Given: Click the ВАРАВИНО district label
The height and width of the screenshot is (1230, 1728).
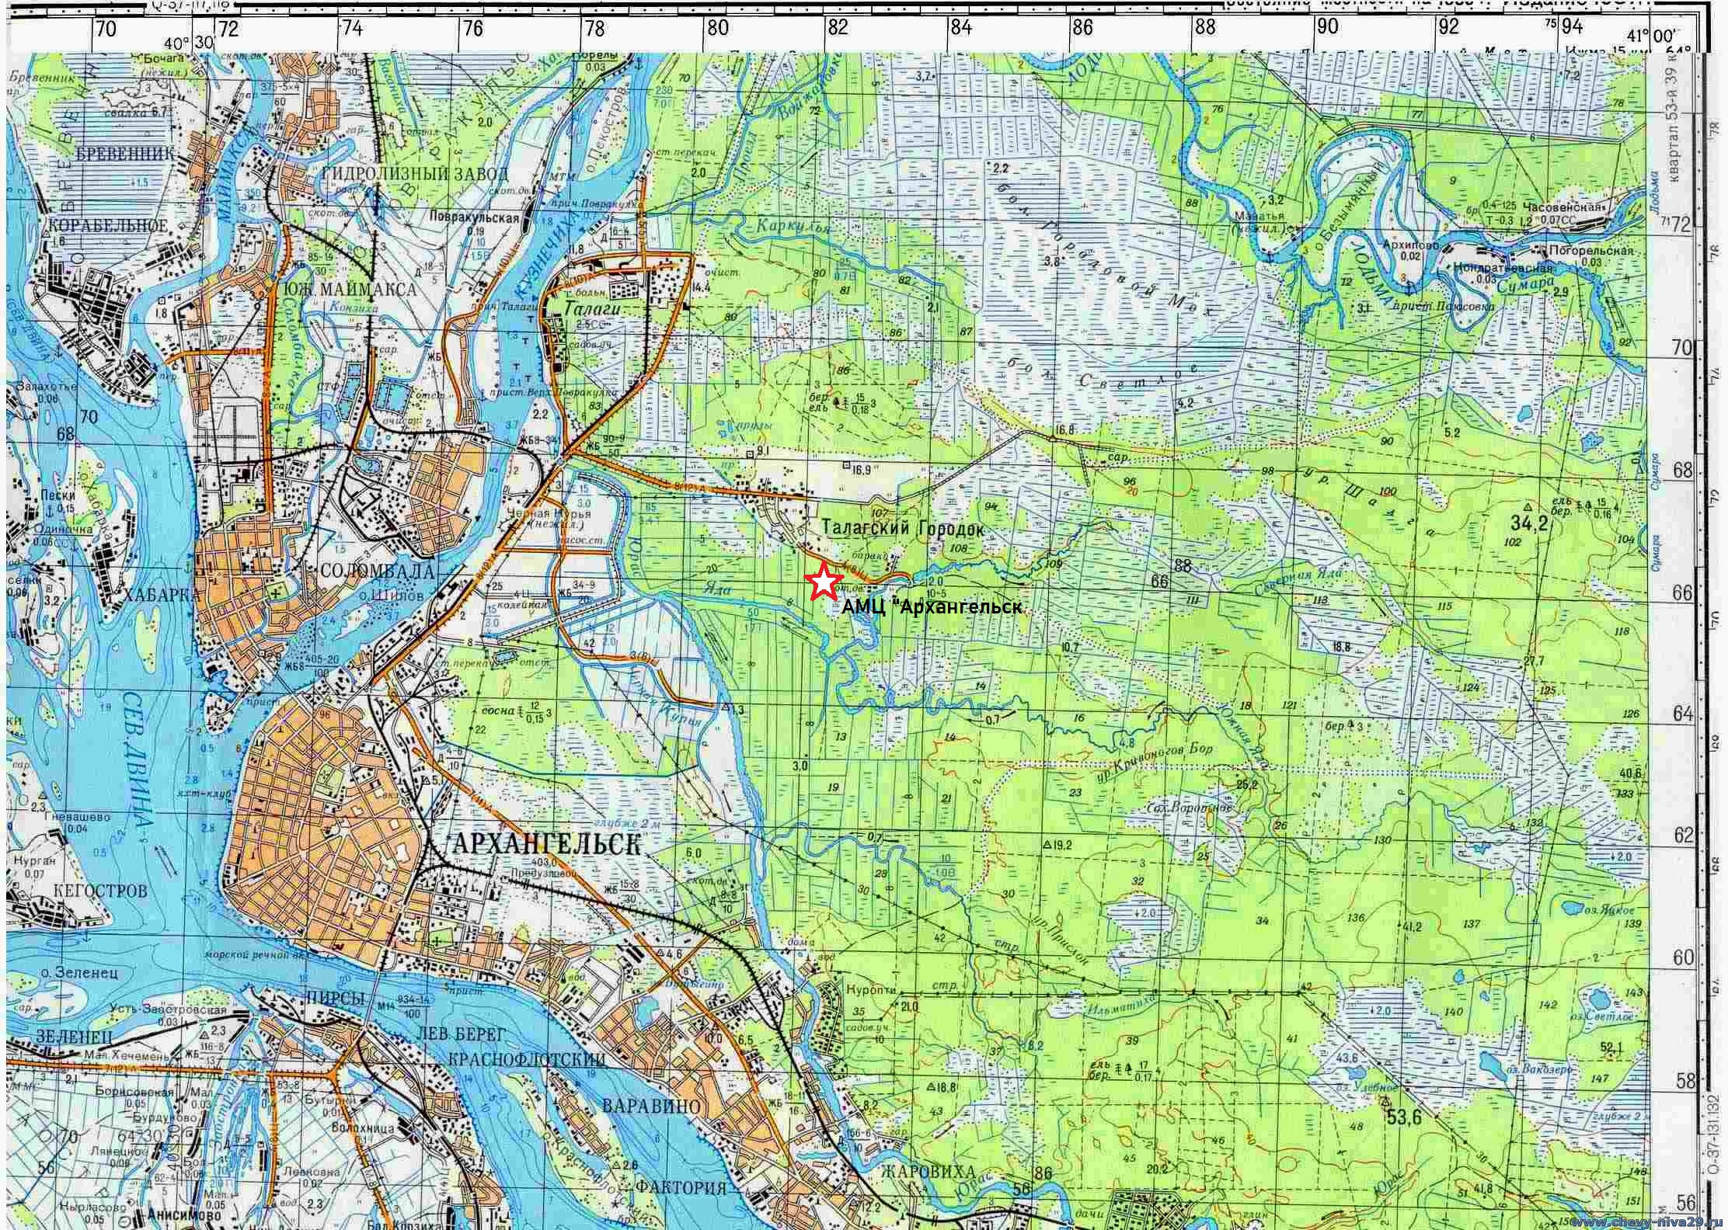Looking at the screenshot, I should click(x=651, y=1106).
